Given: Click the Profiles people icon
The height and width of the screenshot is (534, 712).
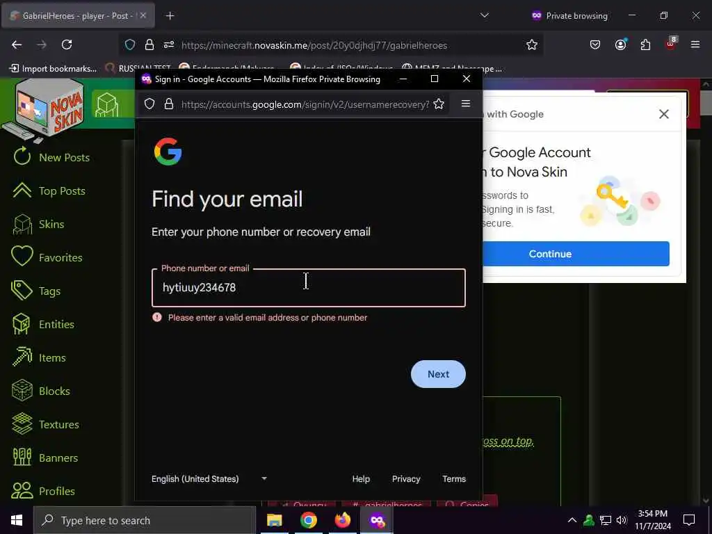Looking at the screenshot, I should [22, 491].
